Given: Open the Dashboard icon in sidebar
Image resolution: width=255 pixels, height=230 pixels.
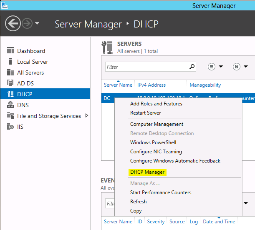Looking at the screenshot, I should (x=10, y=51).
